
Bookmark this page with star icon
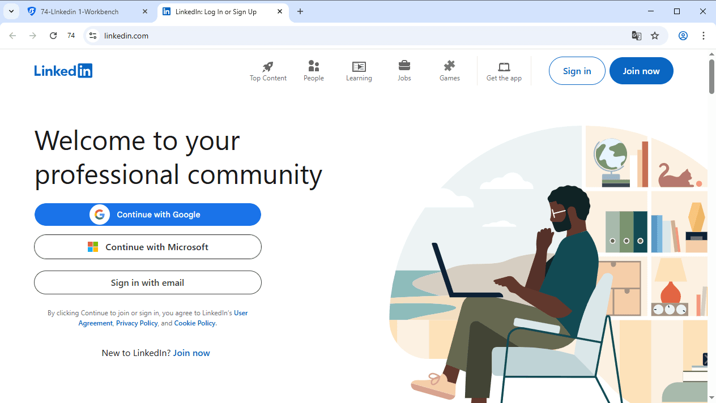pyautogui.click(x=655, y=36)
